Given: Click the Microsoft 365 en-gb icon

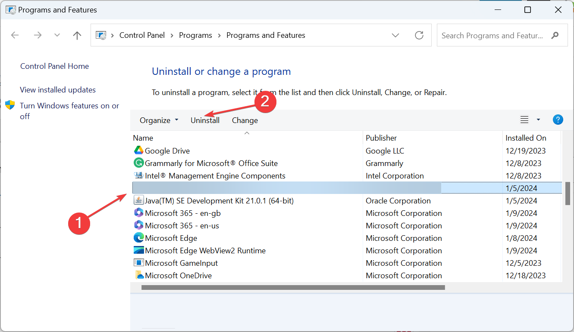Looking at the screenshot, I should click(x=138, y=213).
